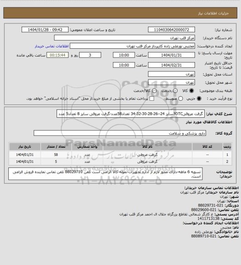Select the جزیی purchase type radio
The height and width of the screenshot is (265, 241).
(x=199, y=98)
